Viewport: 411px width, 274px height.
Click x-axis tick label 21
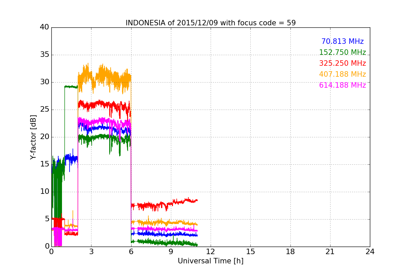[330, 252]
